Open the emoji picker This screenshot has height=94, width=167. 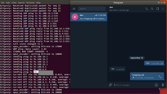click(156, 85)
